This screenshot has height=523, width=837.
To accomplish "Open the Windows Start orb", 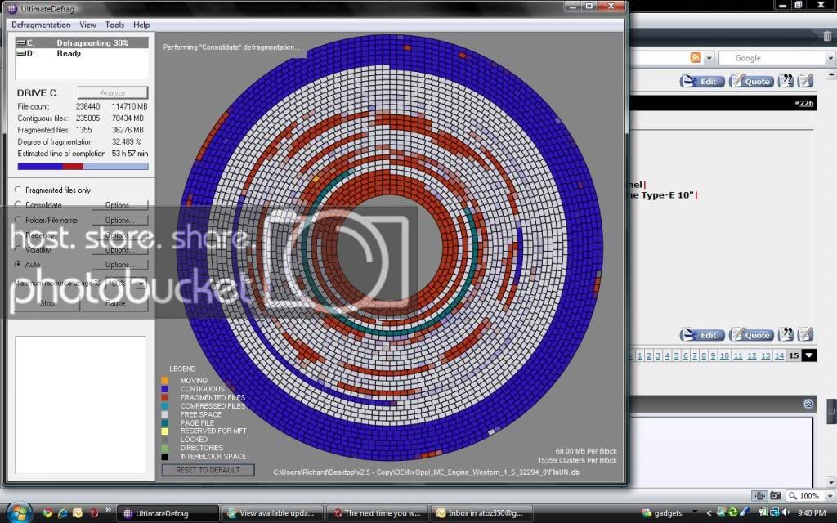I will point(20,512).
